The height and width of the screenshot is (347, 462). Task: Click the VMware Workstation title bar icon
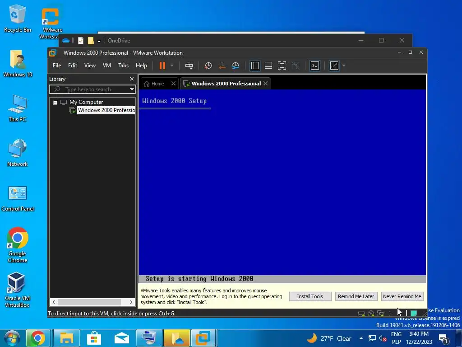click(x=53, y=53)
